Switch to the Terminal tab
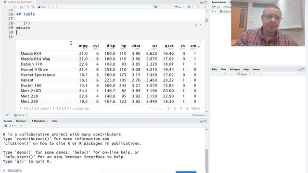Screen dimensions: 308x173 click(x=21, y=121)
